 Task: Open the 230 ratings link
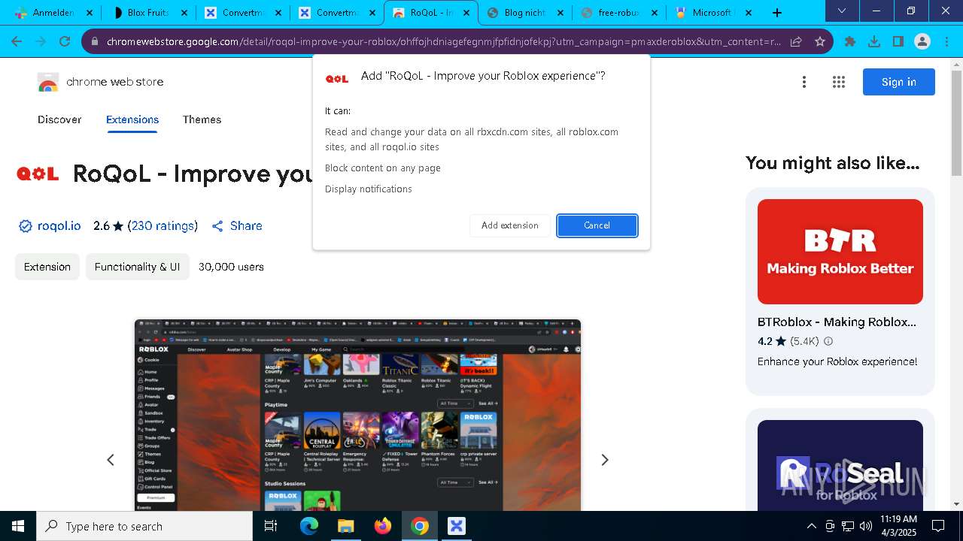click(163, 225)
